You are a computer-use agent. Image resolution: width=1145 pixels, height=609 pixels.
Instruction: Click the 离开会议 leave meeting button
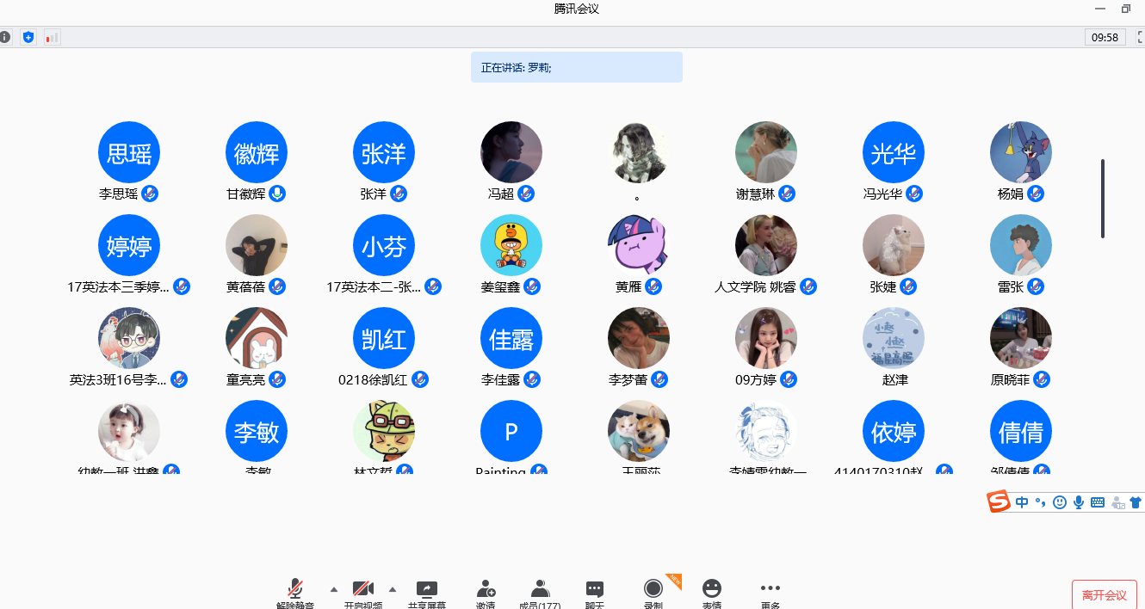[1104, 594]
